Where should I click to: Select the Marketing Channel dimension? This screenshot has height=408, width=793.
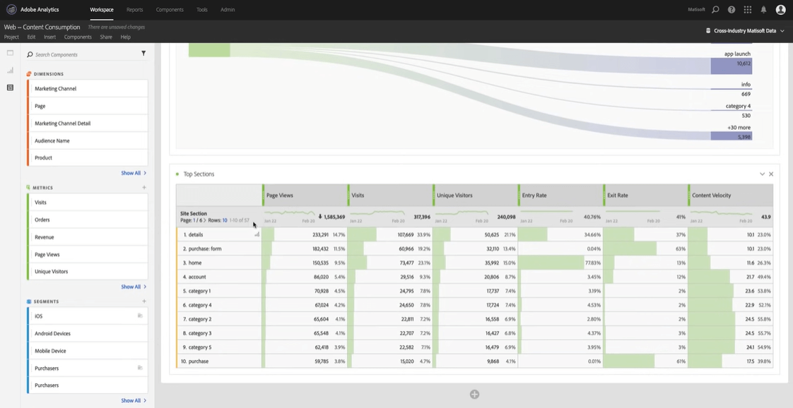click(x=87, y=88)
